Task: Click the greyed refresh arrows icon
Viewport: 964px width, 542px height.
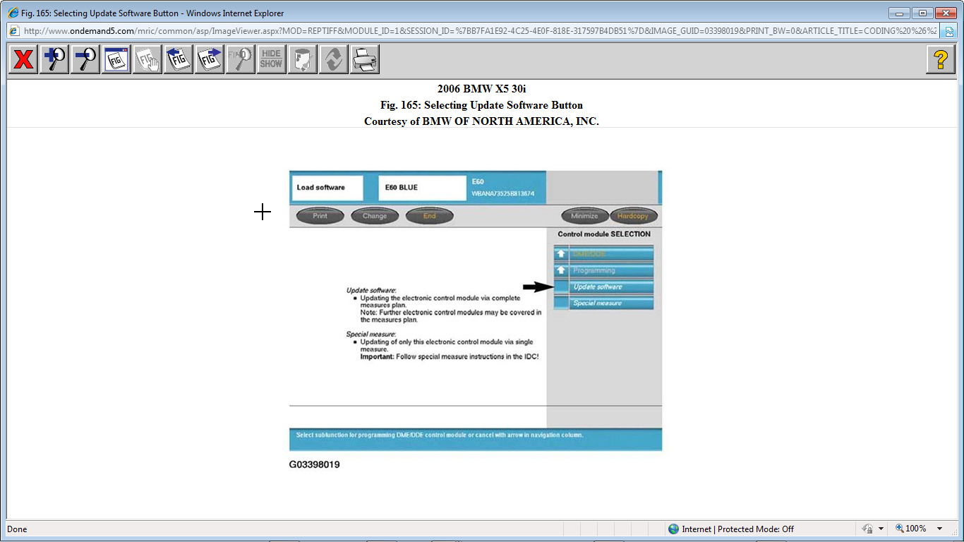Action: click(333, 59)
